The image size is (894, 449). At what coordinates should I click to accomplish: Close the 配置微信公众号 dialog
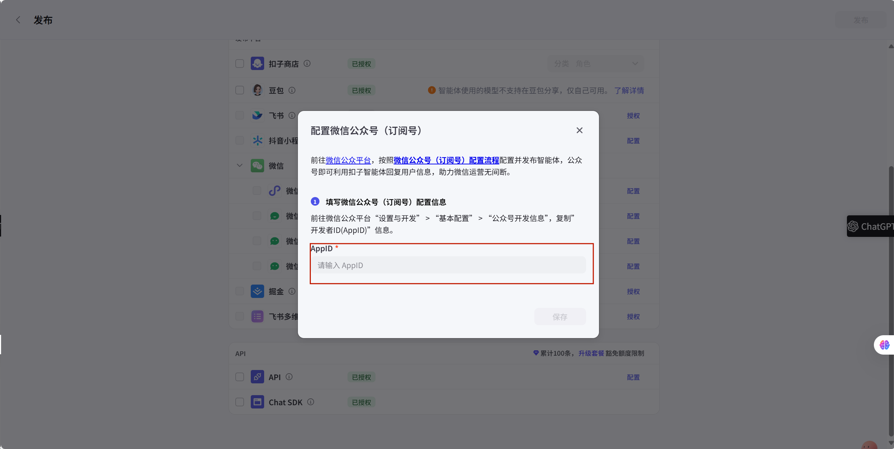(579, 130)
